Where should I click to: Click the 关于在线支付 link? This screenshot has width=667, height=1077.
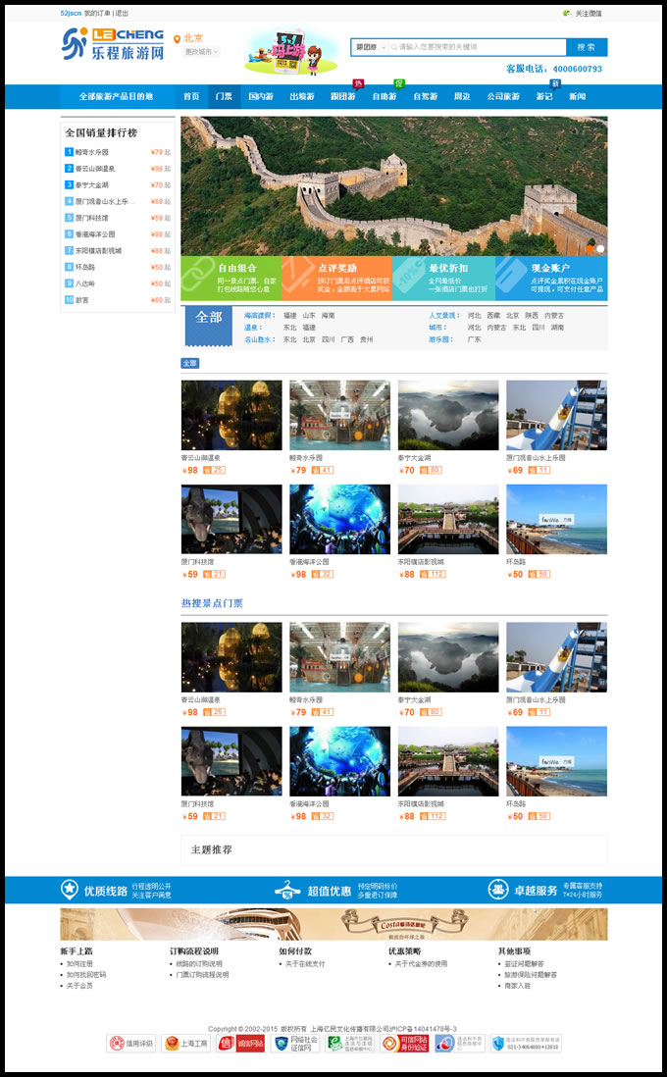(x=305, y=963)
